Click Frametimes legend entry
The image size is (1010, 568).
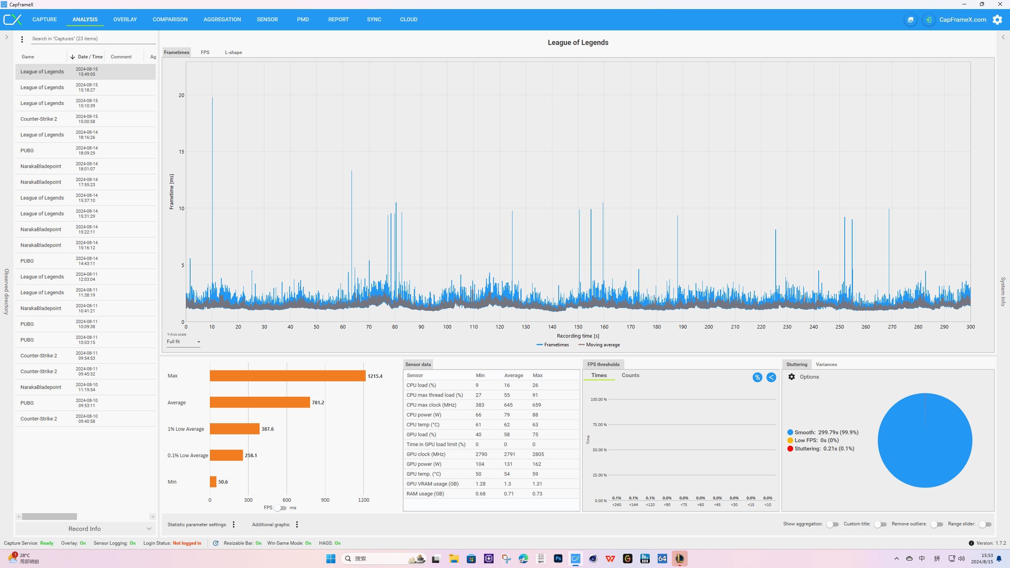click(553, 345)
